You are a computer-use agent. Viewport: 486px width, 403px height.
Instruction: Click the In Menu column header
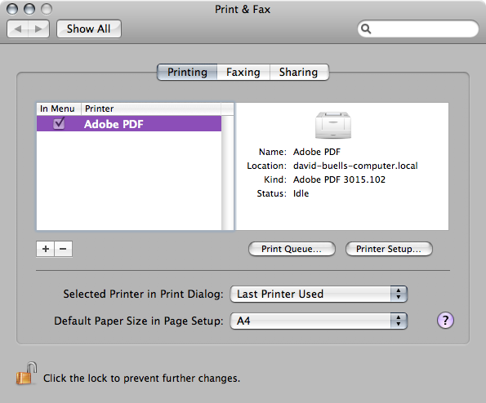pyautogui.click(x=59, y=108)
